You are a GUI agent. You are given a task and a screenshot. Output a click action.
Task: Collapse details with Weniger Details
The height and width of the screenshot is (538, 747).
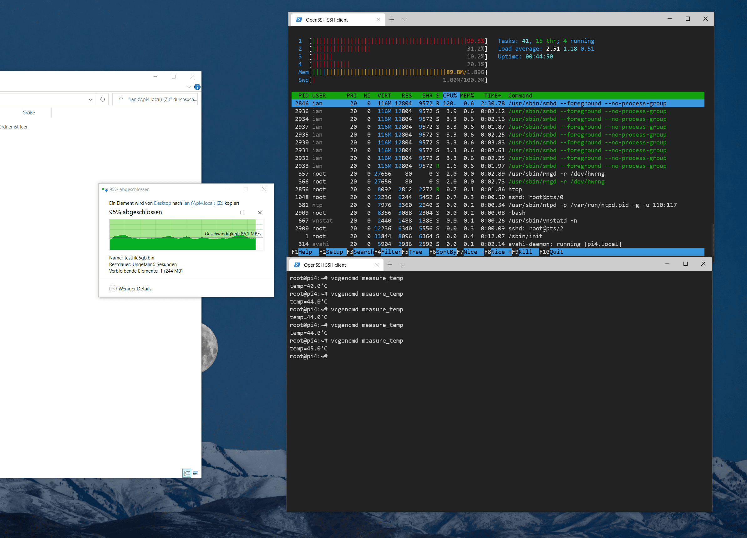[x=130, y=289]
